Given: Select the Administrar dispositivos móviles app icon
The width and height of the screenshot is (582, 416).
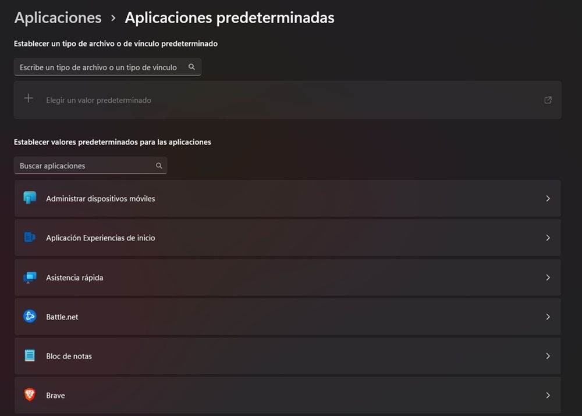Looking at the screenshot, I should coord(30,198).
